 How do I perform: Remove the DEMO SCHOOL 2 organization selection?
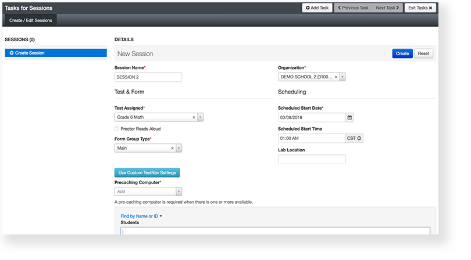(x=336, y=77)
